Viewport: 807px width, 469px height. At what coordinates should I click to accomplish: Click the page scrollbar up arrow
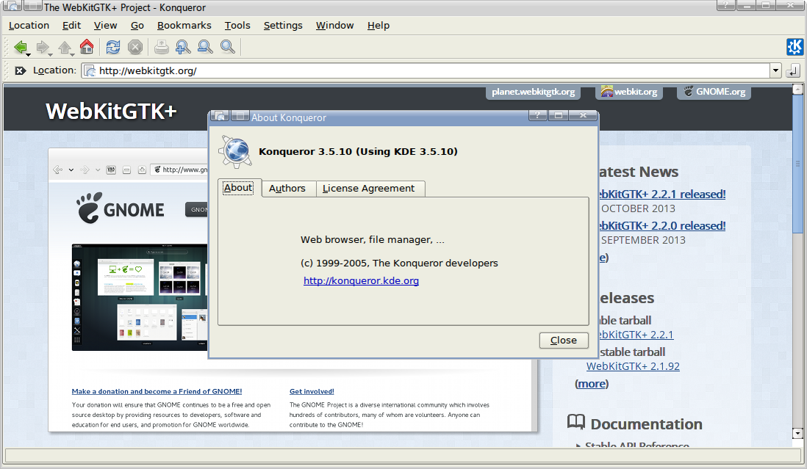(x=797, y=90)
